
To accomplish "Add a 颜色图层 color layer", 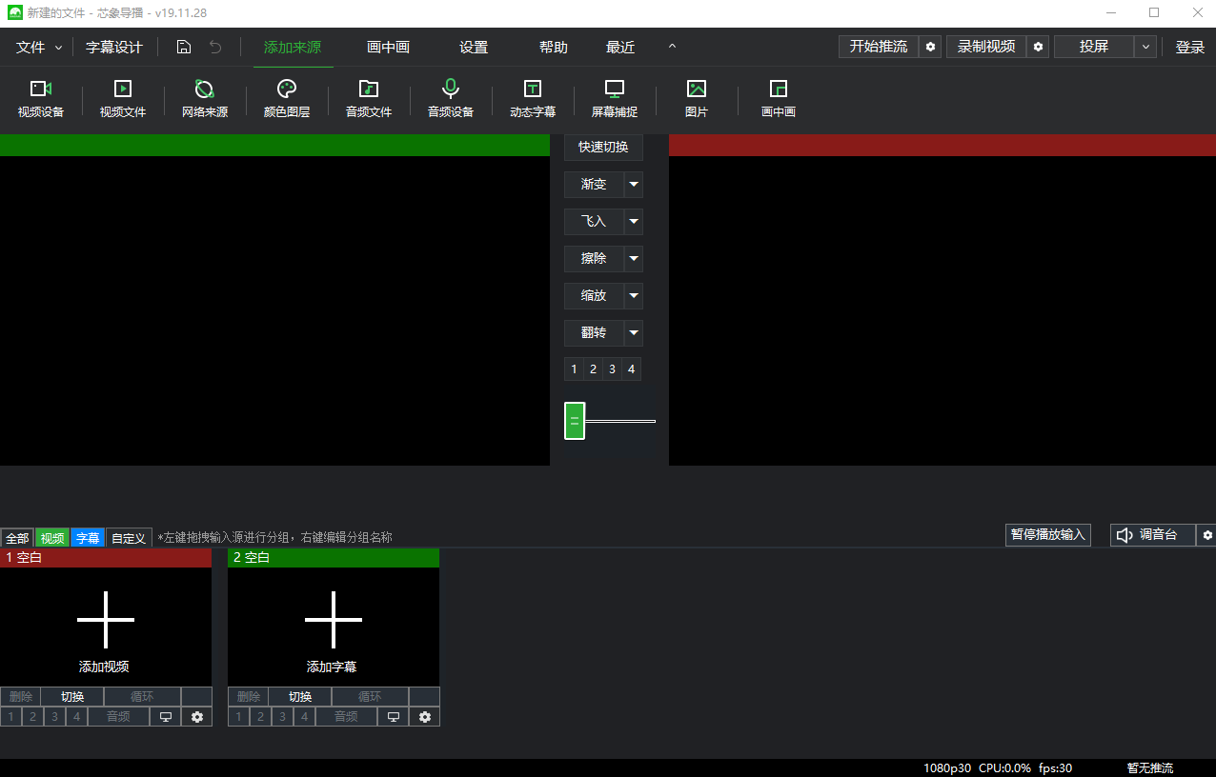I will [x=287, y=98].
